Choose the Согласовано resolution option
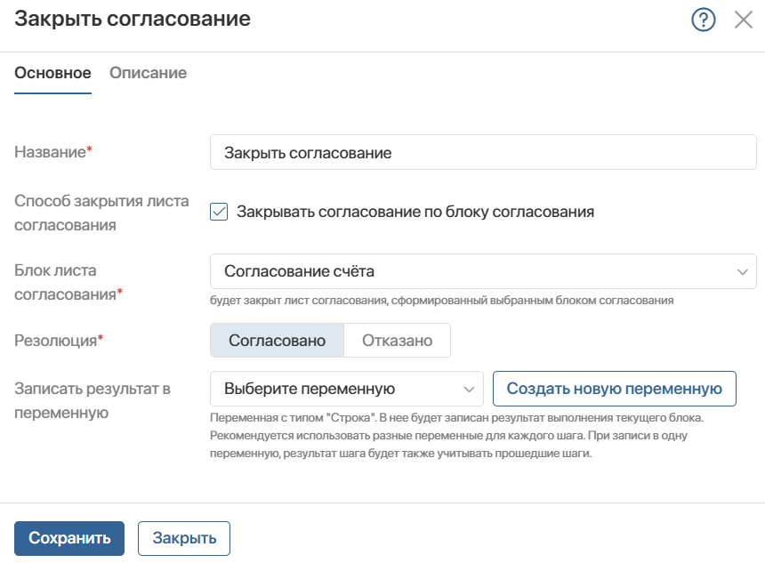 tap(278, 340)
